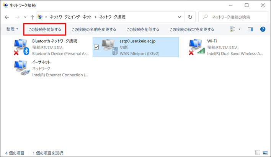Expand recent locations chevron near navigation arrows

click(24, 17)
